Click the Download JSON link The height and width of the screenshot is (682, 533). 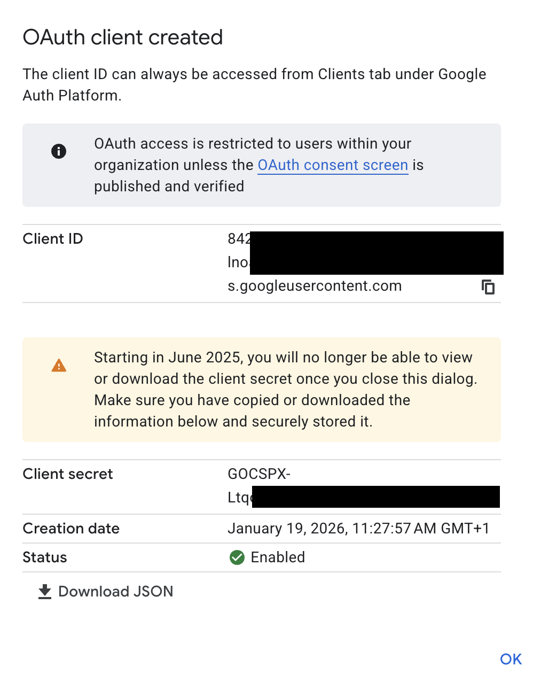click(x=115, y=591)
